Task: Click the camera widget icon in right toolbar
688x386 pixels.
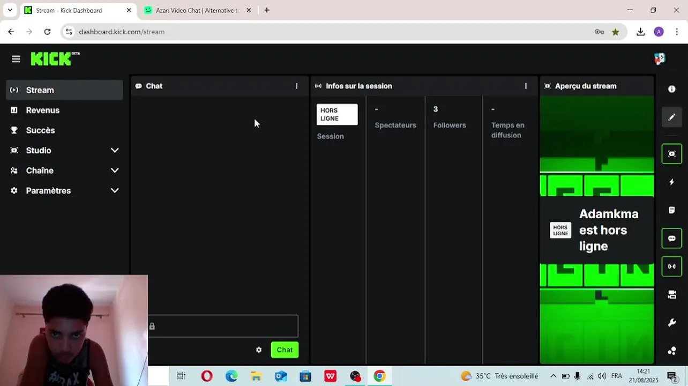Action: pyautogui.click(x=672, y=295)
